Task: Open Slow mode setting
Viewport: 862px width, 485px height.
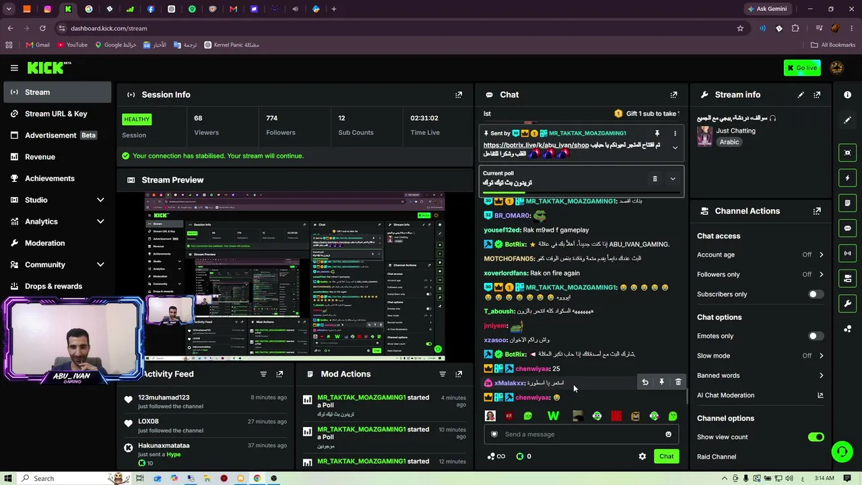Action: [760, 356]
